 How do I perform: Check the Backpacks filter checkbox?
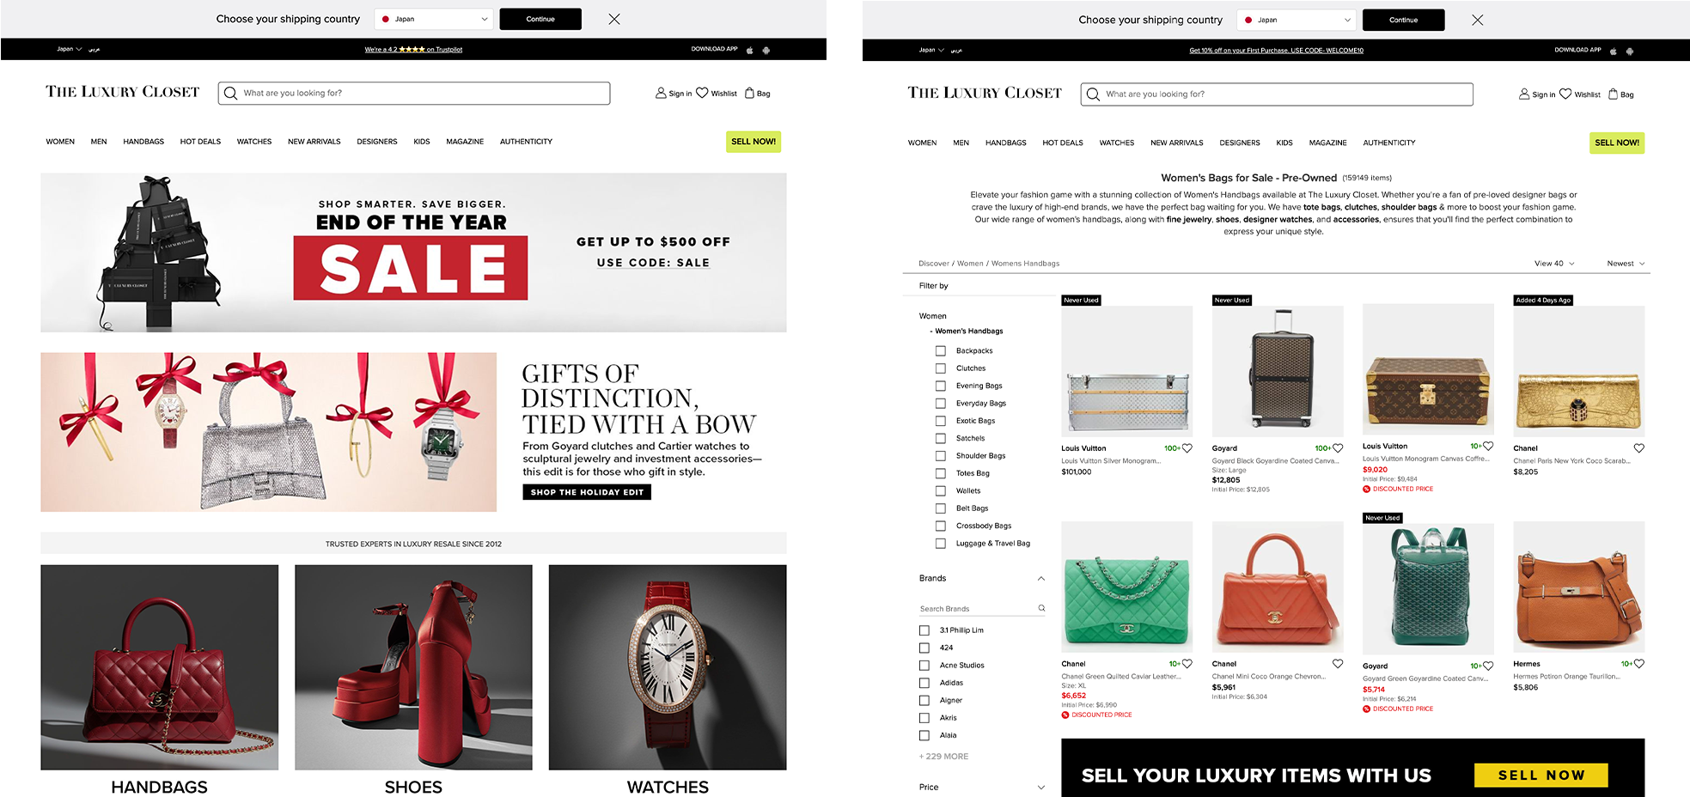941,351
